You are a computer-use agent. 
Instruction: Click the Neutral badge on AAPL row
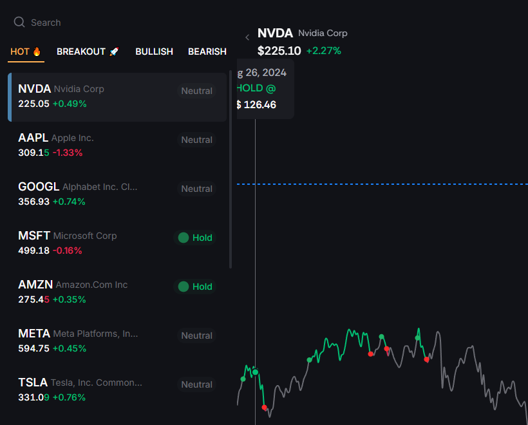tap(196, 140)
